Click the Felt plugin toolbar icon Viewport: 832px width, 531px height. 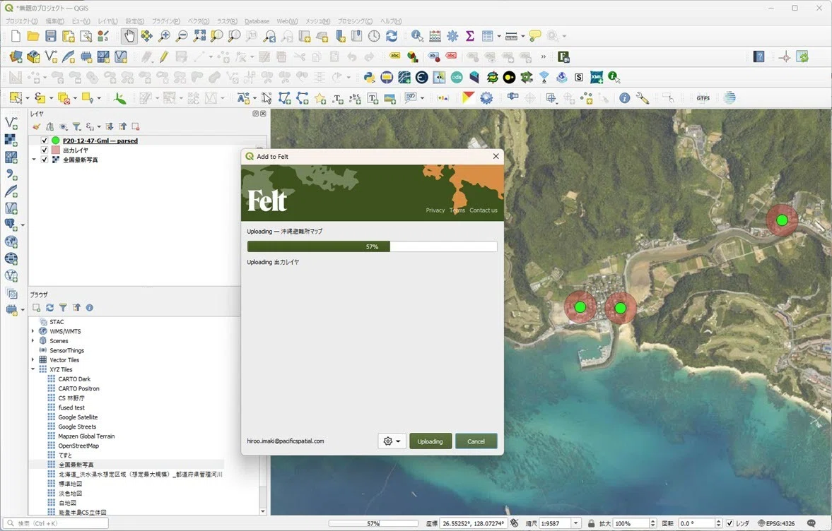[563, 56]
